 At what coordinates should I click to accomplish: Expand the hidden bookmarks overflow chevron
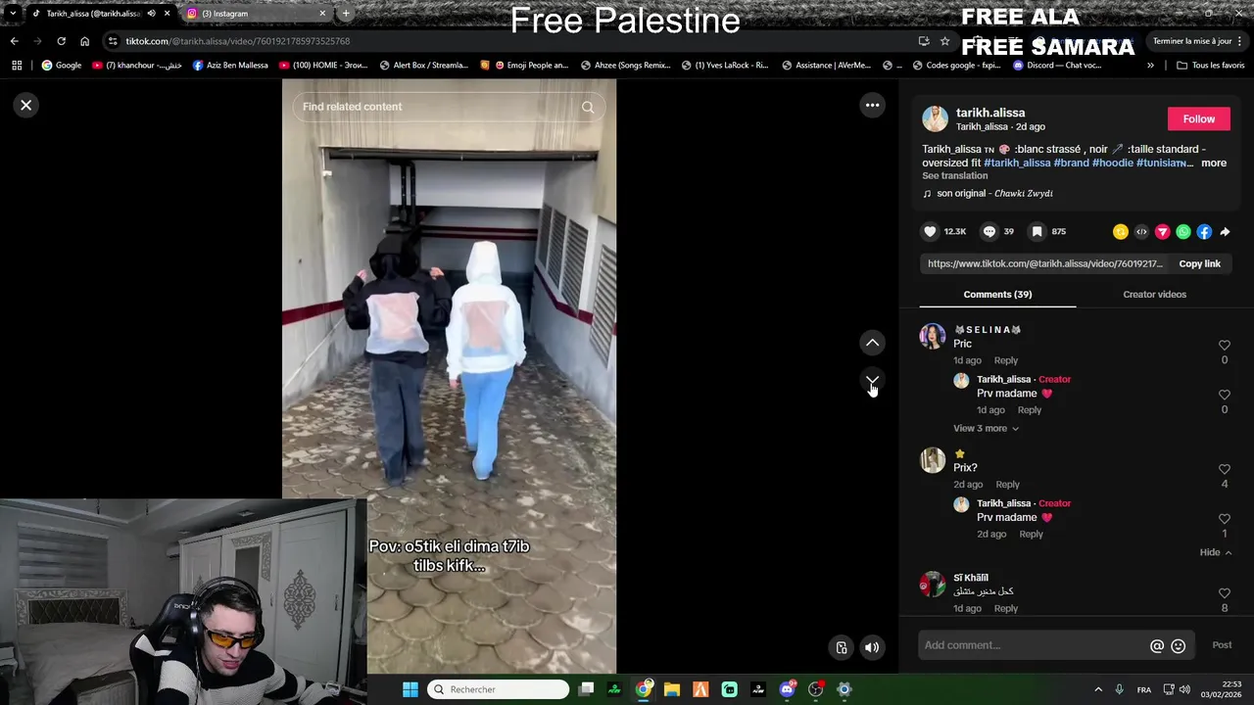click(x=1150, y=66)
